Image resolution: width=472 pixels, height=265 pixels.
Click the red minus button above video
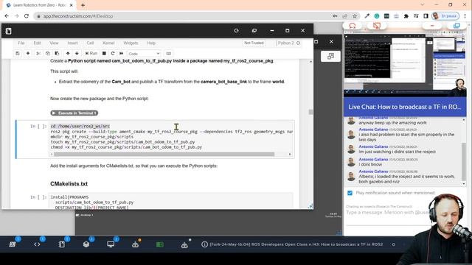click(432, 26)
